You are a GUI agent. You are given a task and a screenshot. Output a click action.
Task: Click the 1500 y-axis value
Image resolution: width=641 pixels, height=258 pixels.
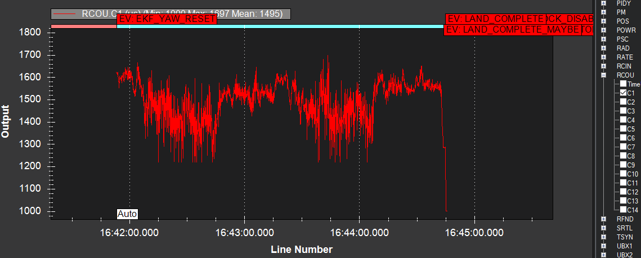(29, 99)
